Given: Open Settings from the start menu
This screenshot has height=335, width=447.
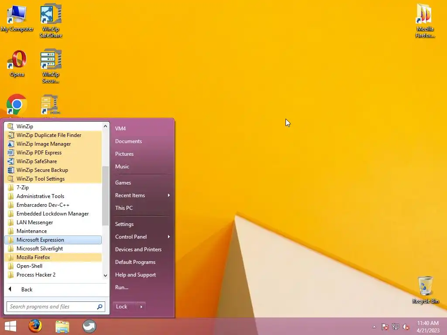Looking at the screenshot, I should tap(142, 224).
